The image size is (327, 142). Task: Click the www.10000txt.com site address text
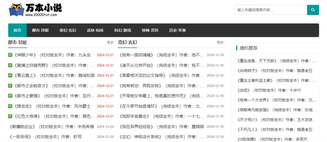point(41,15)
